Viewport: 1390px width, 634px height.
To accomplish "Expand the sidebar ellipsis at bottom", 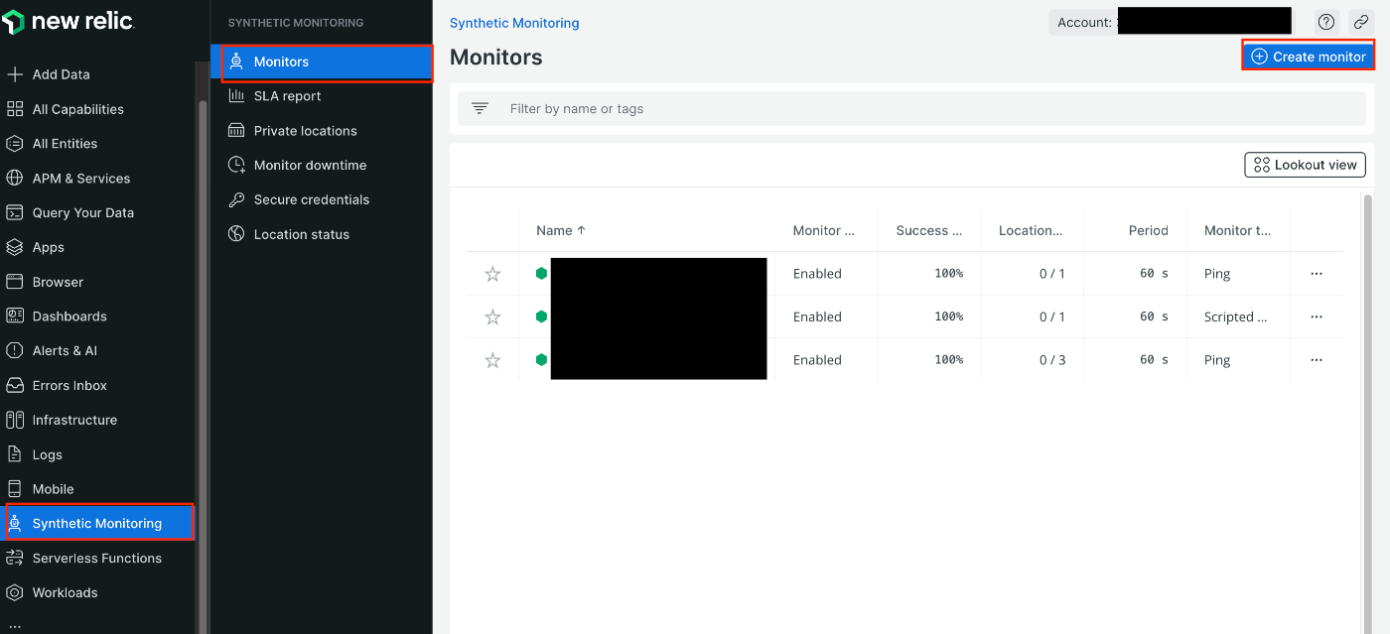I will pos(14,626).
